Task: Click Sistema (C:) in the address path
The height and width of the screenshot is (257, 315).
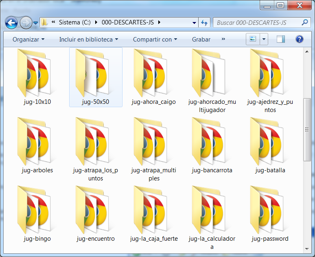Action: (75, 22)
